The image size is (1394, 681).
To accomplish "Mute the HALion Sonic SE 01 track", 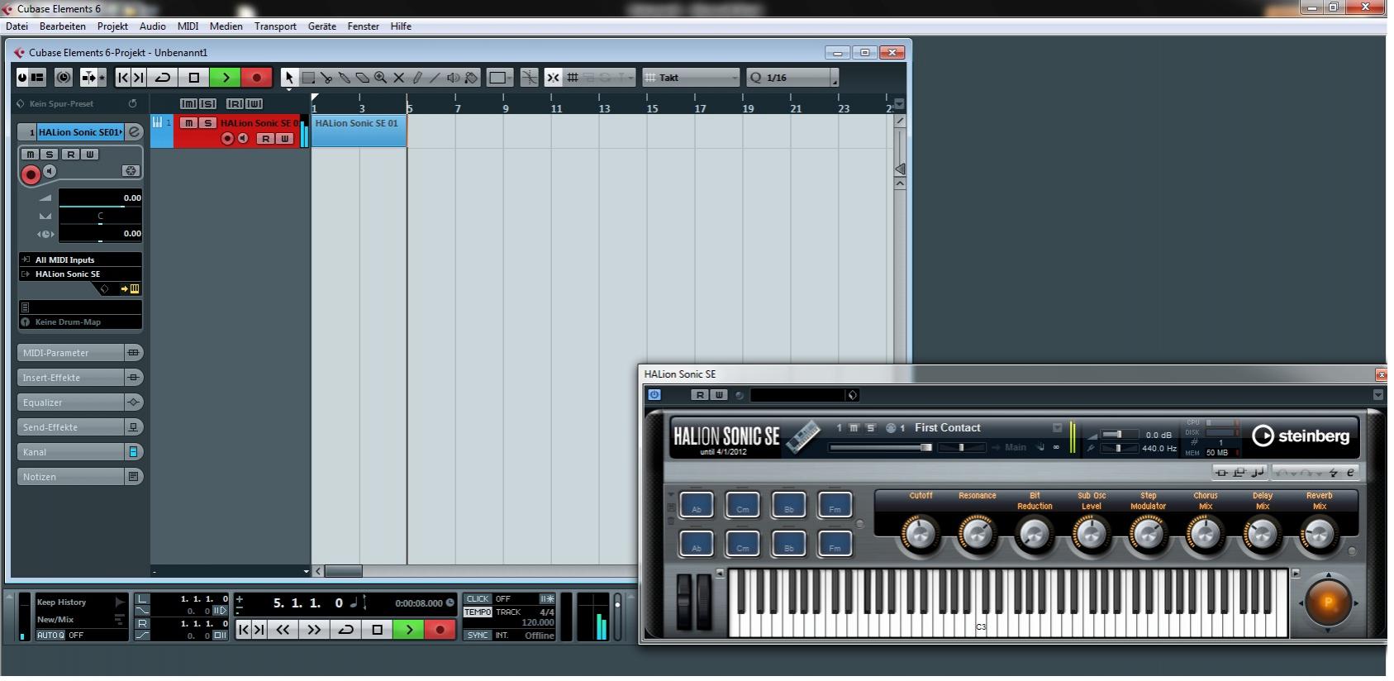I will [189, 123].
